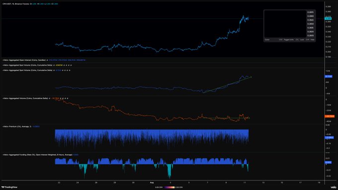Click the Aug label on the time axis
338x190 pixels.
(x=152, y=183)
